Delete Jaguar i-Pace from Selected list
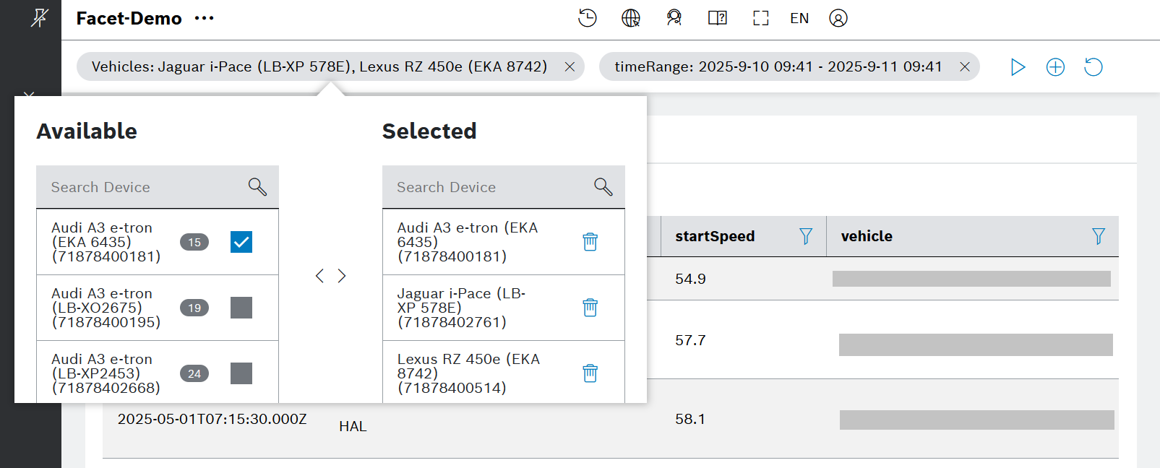The image size is (1160, 468). pyautogui.click(x=590, y=308)
